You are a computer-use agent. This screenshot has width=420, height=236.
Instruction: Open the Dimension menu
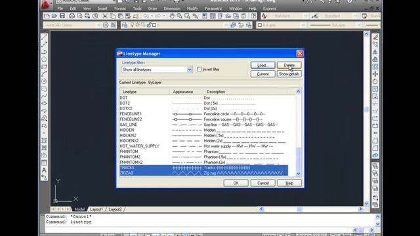click(172, 9)
